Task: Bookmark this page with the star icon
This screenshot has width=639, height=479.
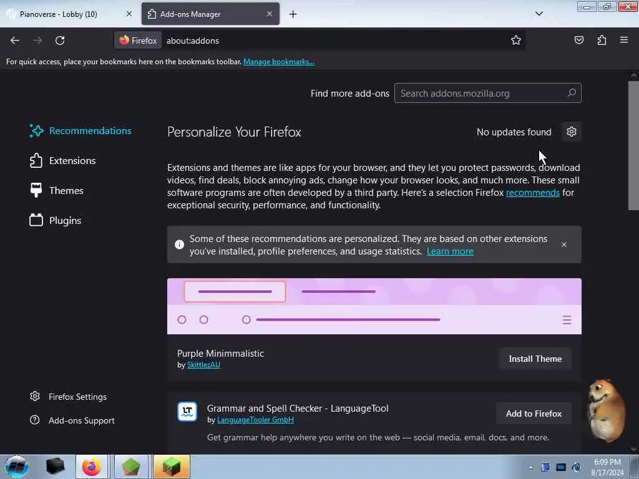Action: pyautogui.click(x=516, y=41)
